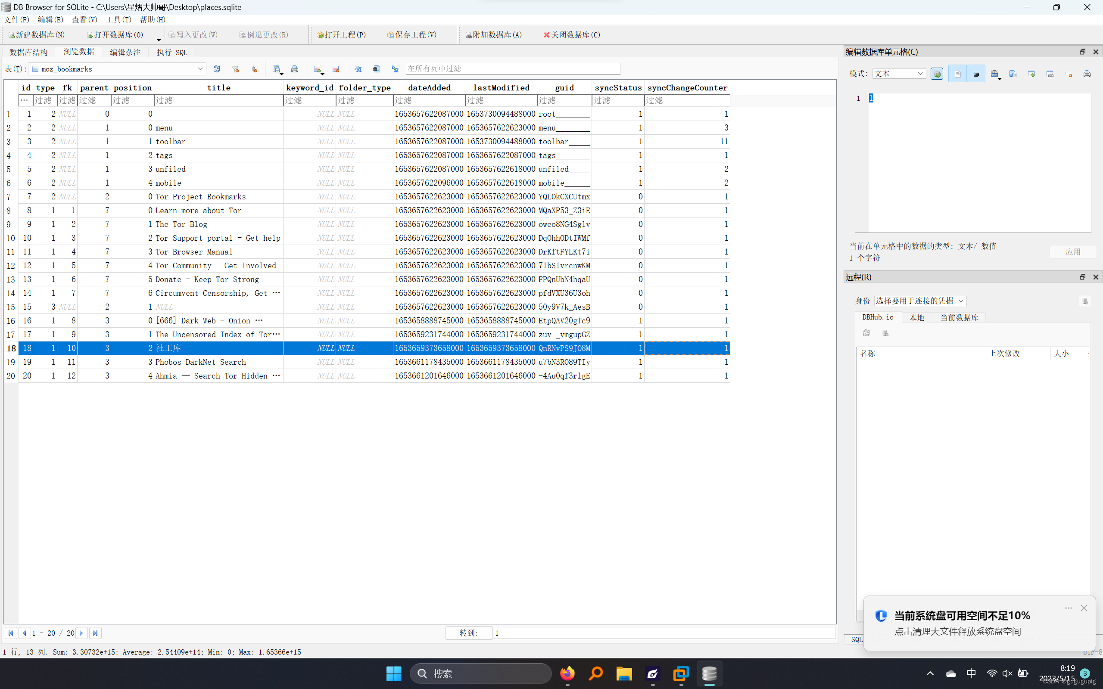The height and width of the screenshot is (689, 1103).
Task: Open Firefox from the taskbar
Action: (567, 673)
